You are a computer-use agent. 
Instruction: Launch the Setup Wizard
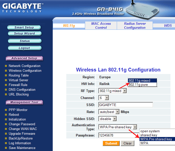(x=25, y=33)
